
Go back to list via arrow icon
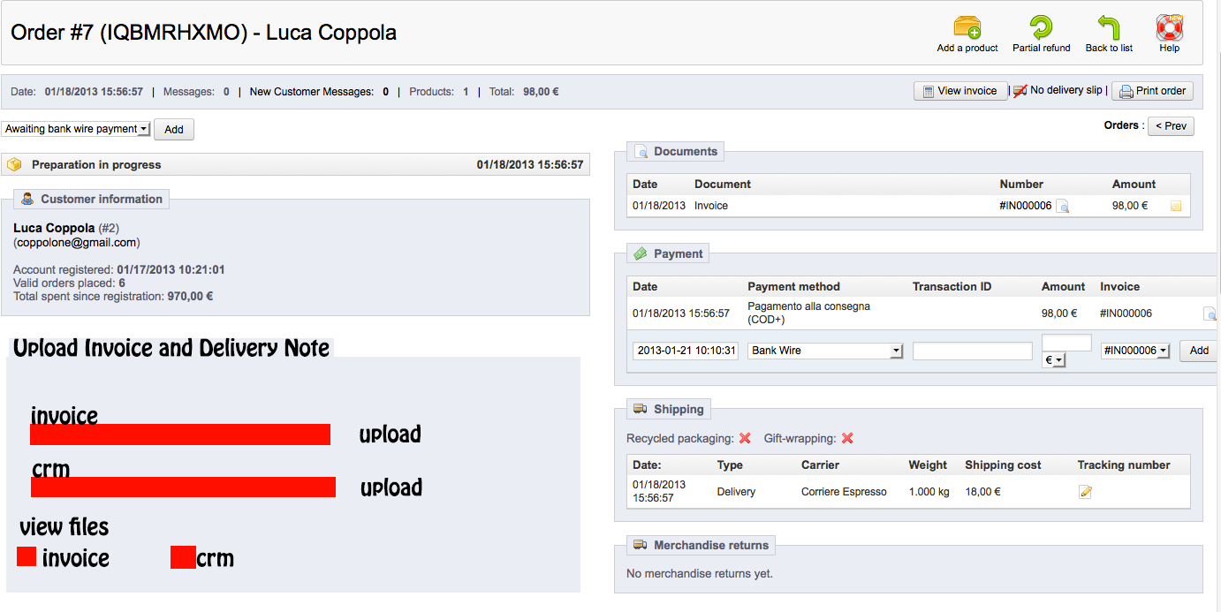click(x=1109, y=27)
